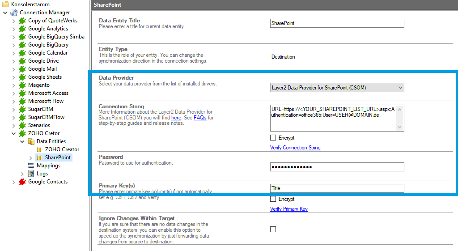Viewport: 458px width, 251px height.
Task: Enable Ignore Changes Within Target checkbox
Action: [x=273, y=229]
